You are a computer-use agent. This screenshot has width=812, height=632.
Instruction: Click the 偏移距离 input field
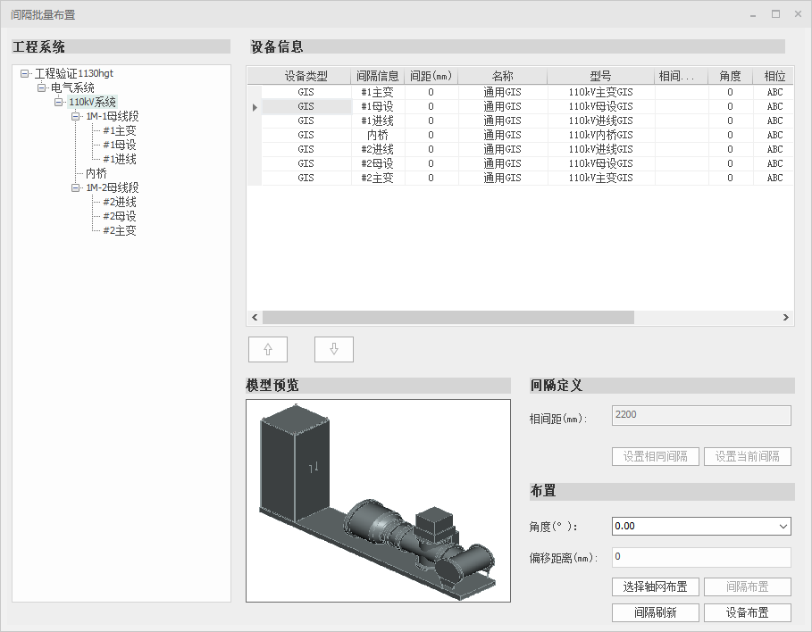[700, 557]
